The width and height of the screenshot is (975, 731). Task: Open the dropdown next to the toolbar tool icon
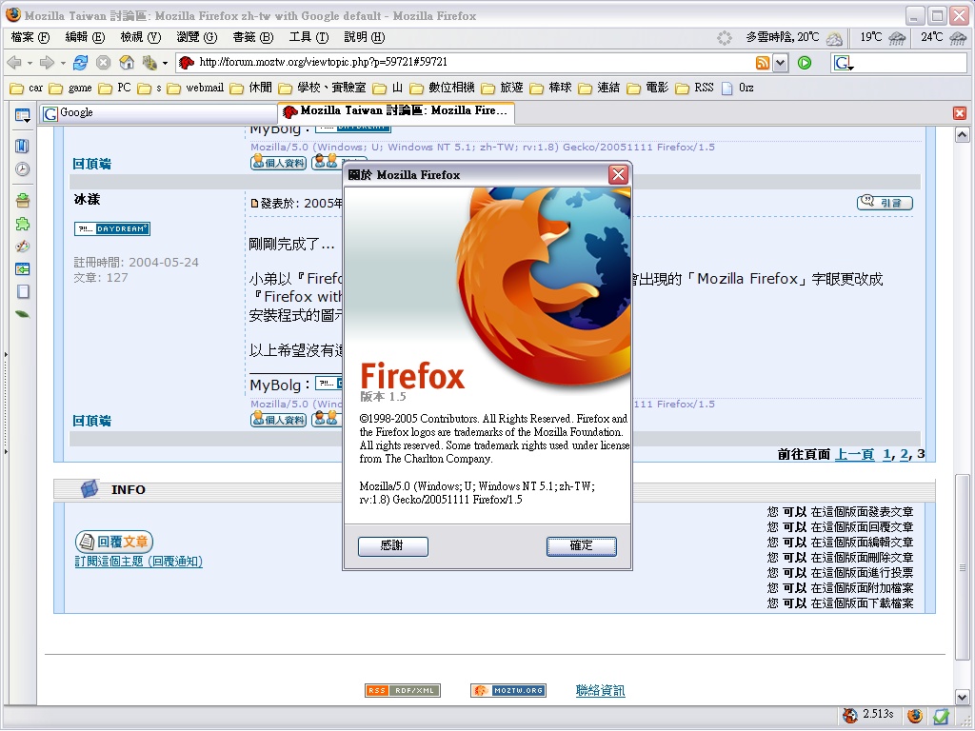click(165, 63)
